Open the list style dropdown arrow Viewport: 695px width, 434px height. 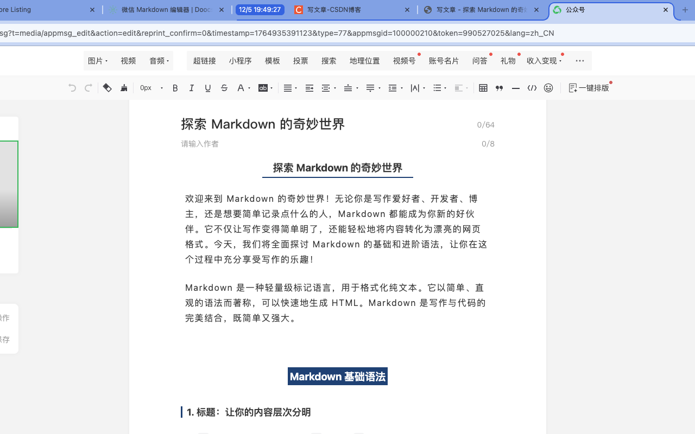pyautogui.click(x=444, y=87)
